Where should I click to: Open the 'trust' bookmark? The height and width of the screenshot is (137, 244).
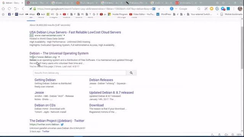pos(20,14)
